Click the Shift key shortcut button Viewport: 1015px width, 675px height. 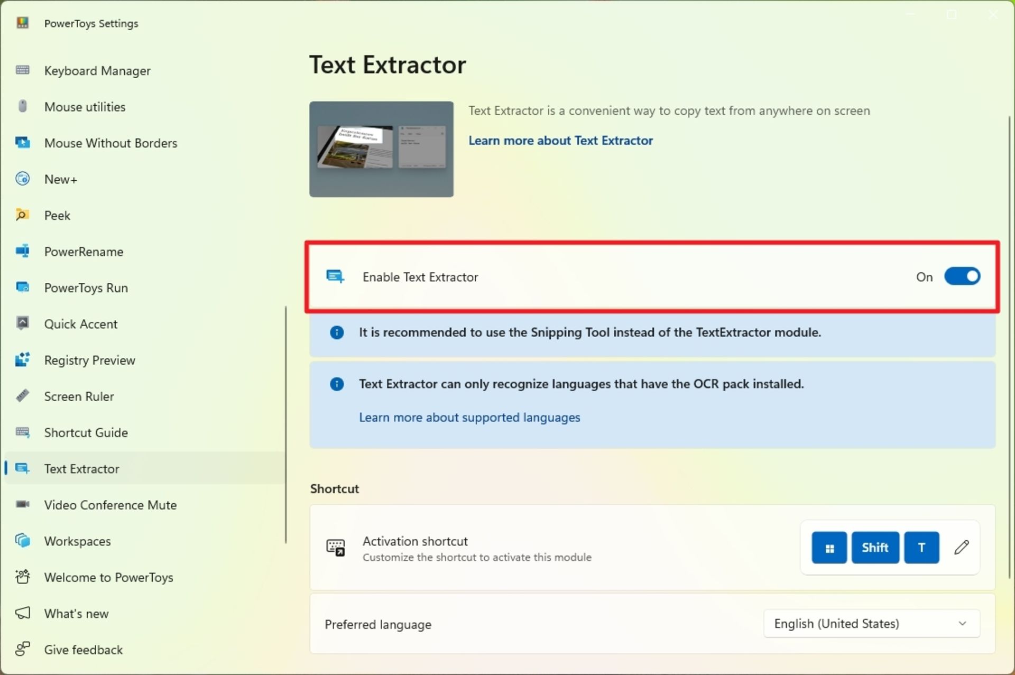[875, 548]
